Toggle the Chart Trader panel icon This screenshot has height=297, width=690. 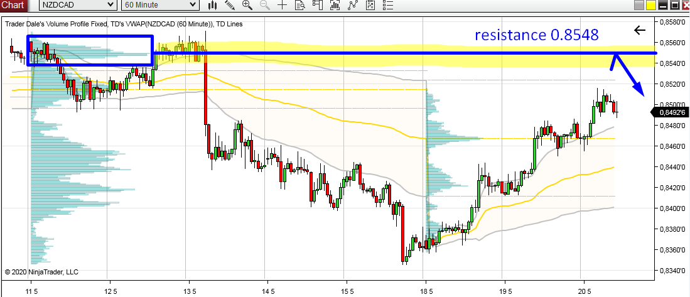(x=318, y=5)
